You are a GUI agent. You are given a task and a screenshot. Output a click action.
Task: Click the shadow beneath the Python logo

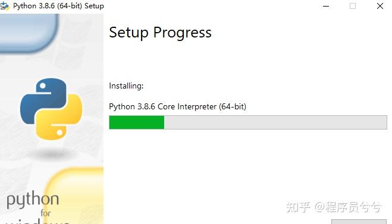52,154
